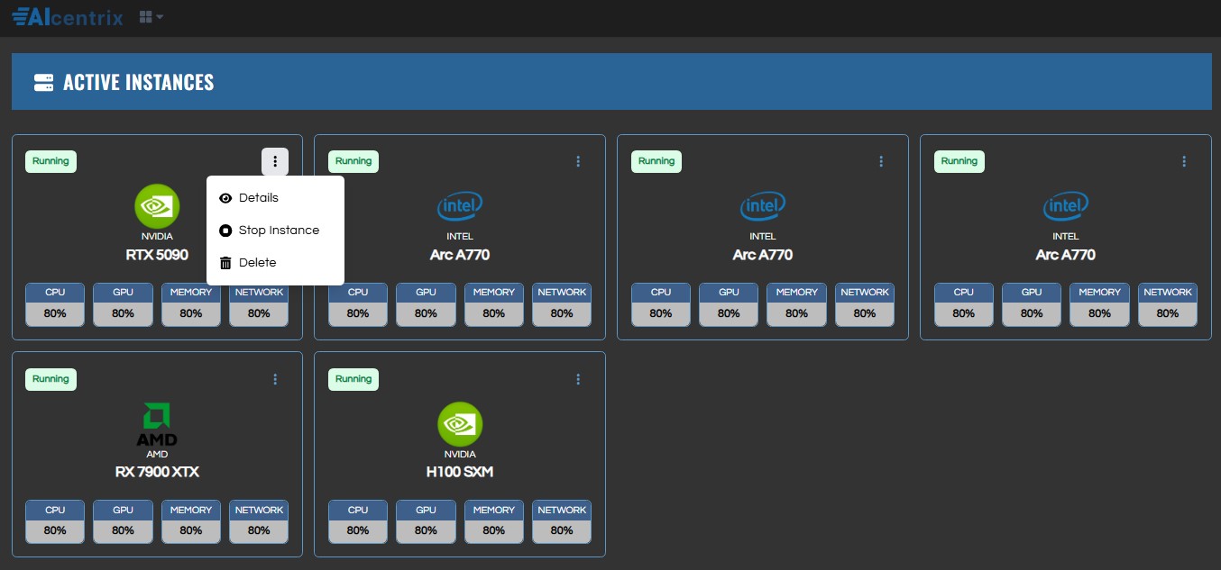Click the Running badge on the H100 SXM card
Image resolution: width=1221 pixels, height=570 pixels.
pyautogui.click(x=353, y=379)
